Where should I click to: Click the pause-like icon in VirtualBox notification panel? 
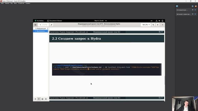click(192, 6)
